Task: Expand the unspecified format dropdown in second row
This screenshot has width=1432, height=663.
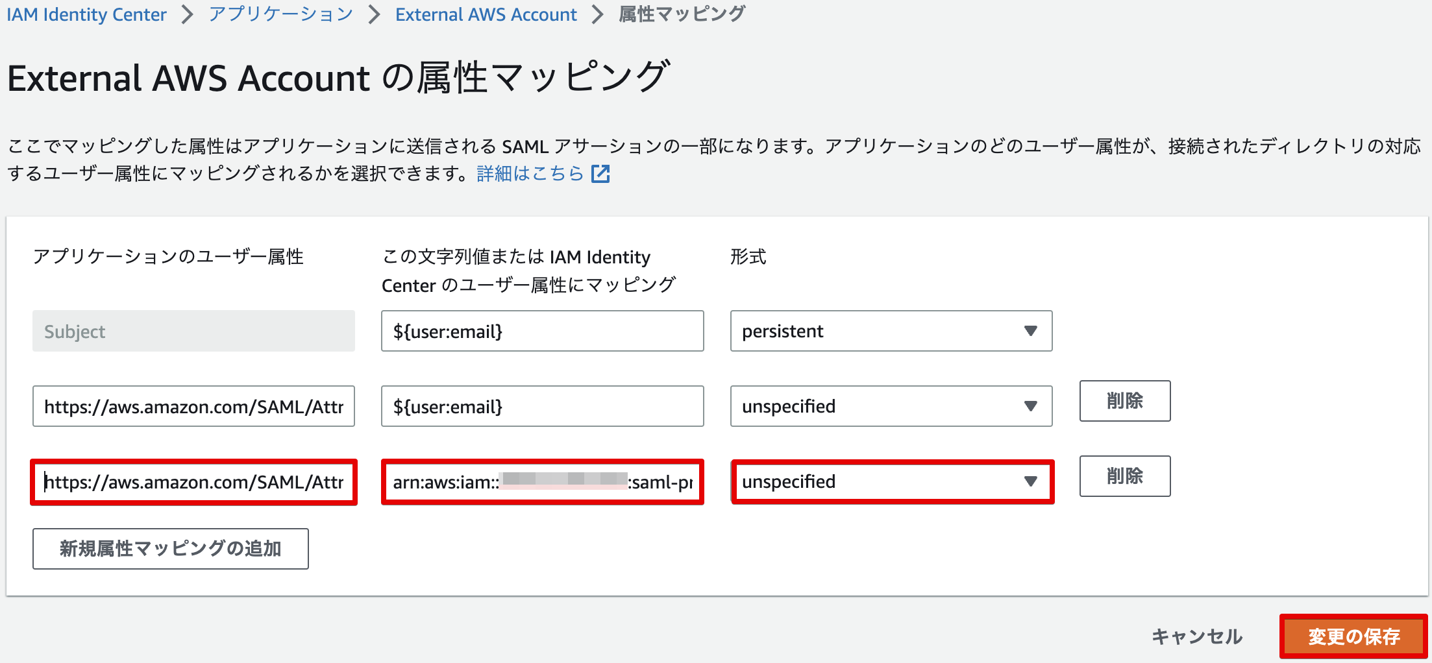Action: [1032, 406]
